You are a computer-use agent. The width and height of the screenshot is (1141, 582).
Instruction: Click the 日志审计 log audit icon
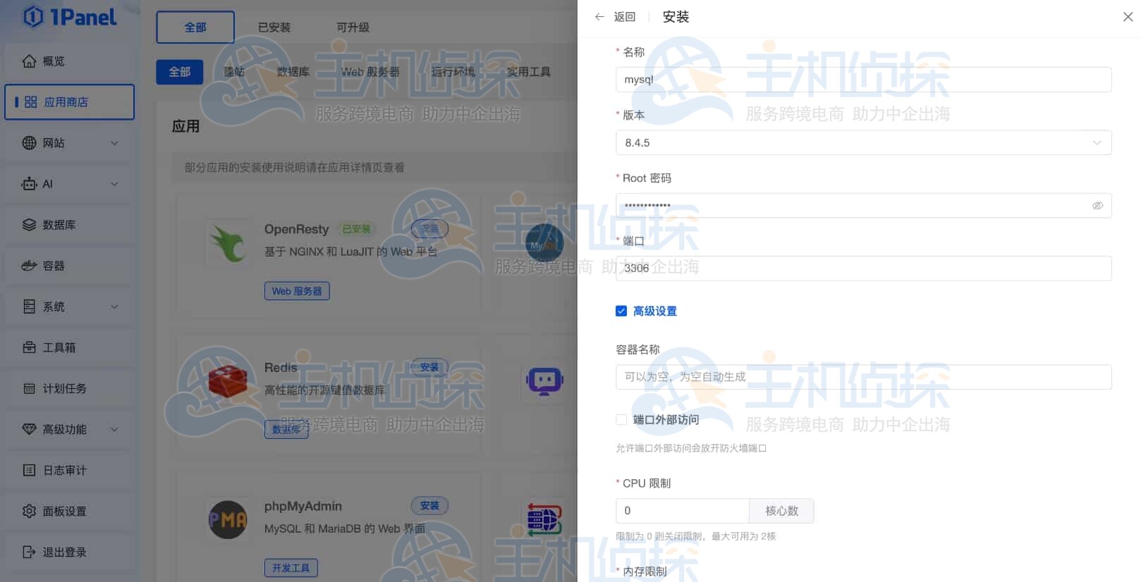point(29,470)
